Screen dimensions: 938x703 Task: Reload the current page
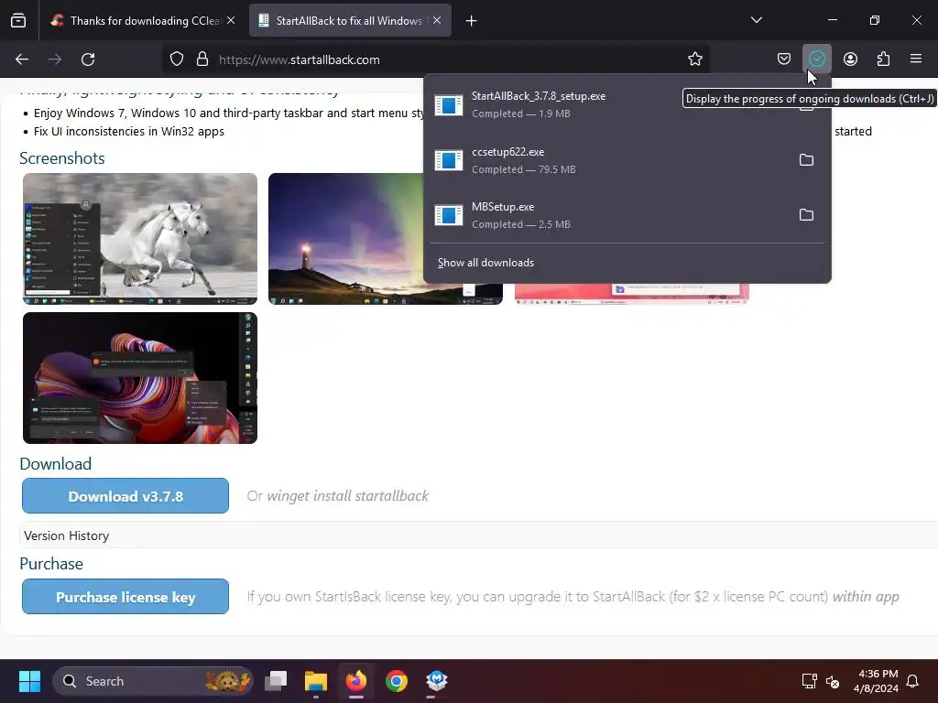coord(88,59)
